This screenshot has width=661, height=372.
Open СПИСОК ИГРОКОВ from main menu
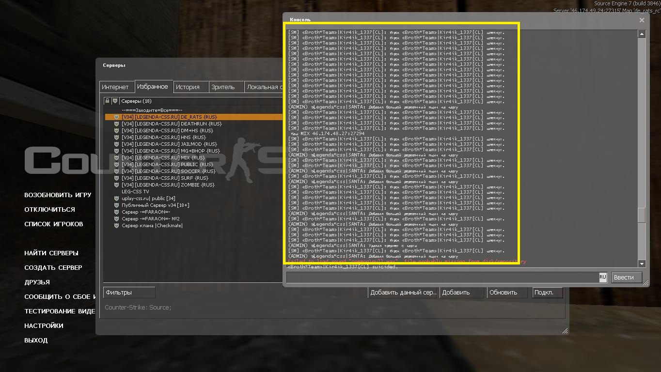(54, 224)
